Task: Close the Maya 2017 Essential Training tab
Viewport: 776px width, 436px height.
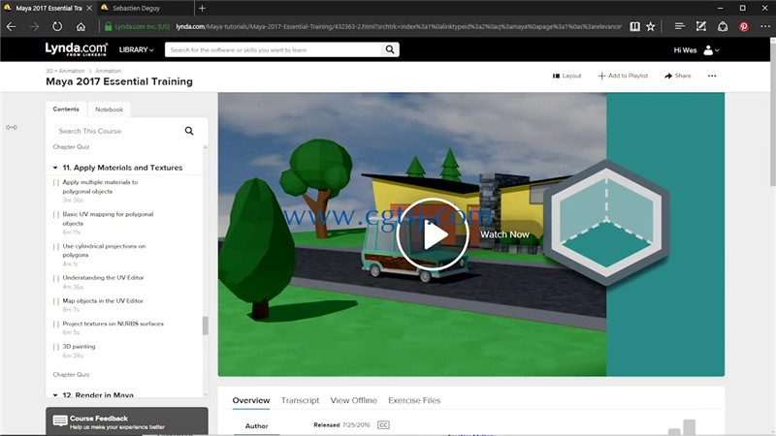Action: 89,8
